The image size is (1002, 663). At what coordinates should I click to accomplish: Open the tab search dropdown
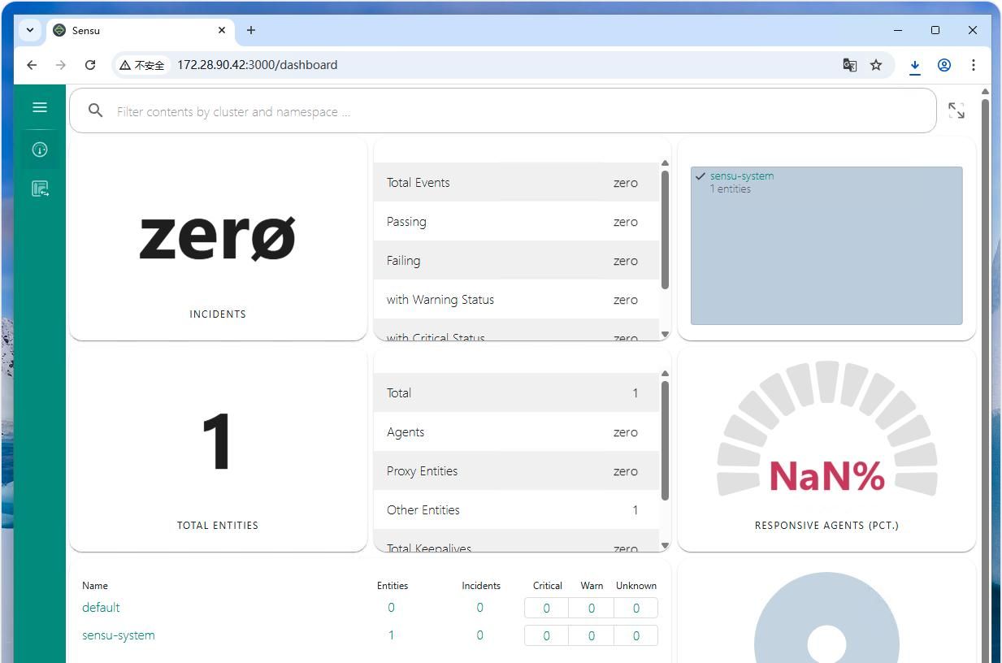point(30,30)
